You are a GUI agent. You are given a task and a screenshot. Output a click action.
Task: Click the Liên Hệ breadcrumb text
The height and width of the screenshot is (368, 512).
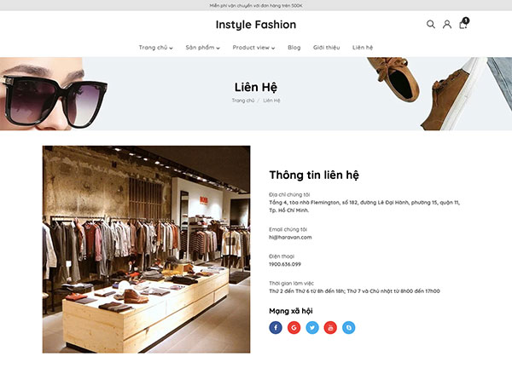point(271,101)
